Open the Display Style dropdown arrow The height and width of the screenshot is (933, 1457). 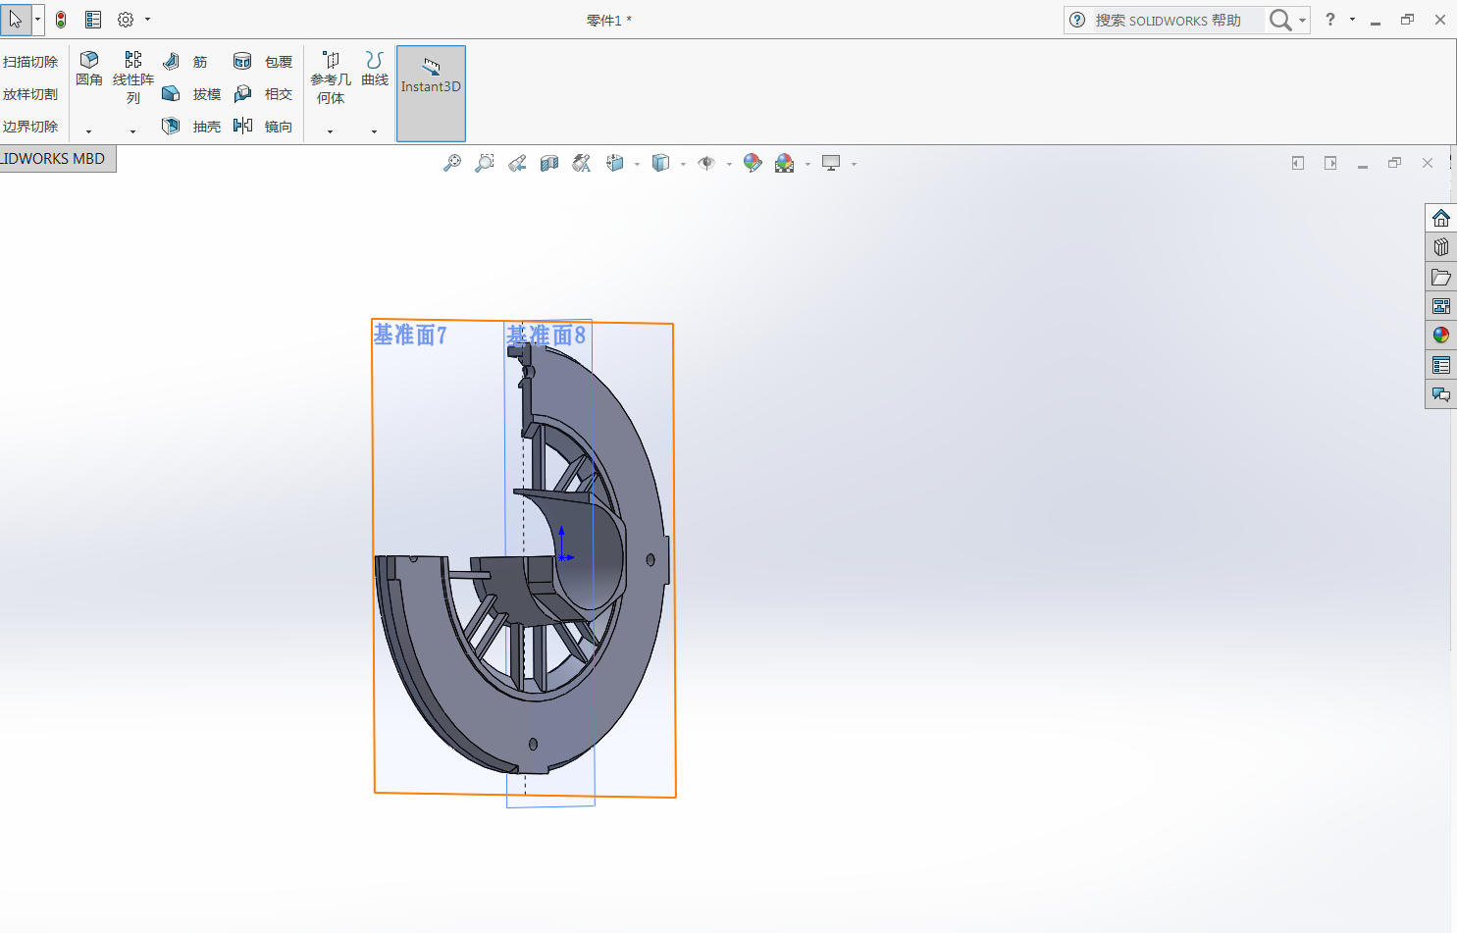(x=683, y=165)
